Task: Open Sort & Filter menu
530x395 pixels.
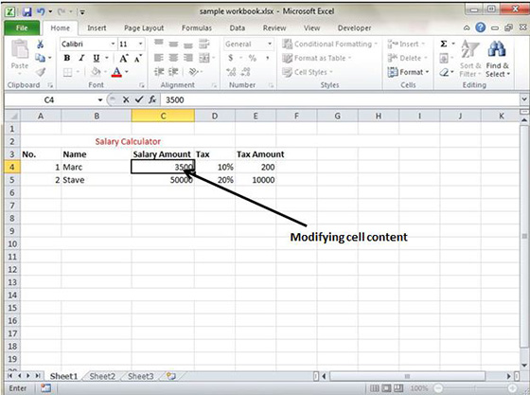Action: (470, 58)
